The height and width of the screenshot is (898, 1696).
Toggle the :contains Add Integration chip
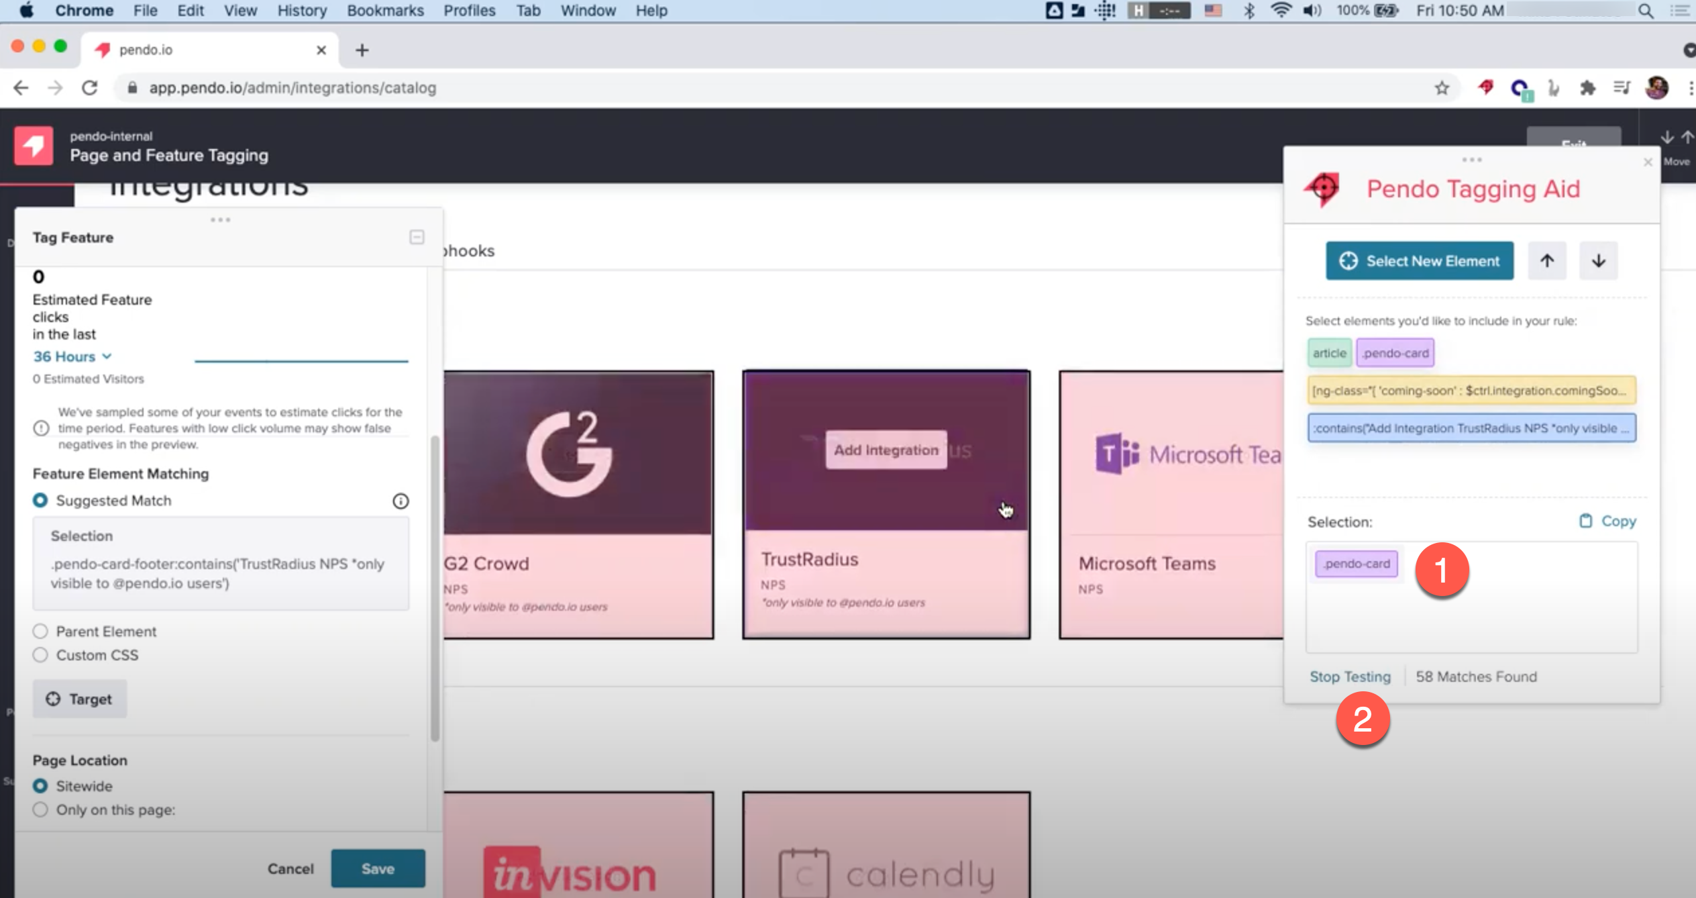1471,428
